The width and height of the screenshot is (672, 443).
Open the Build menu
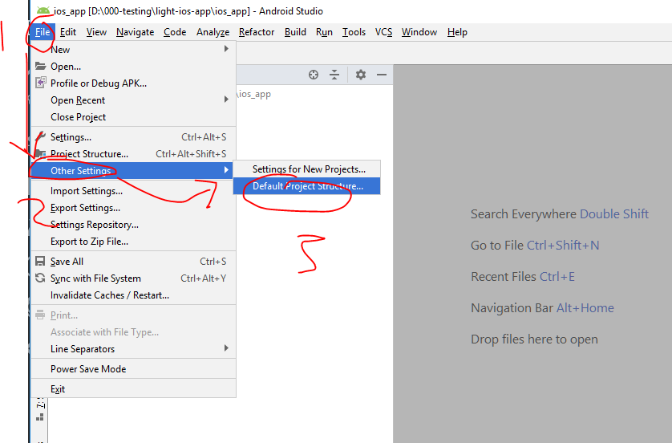coord(295,32)
